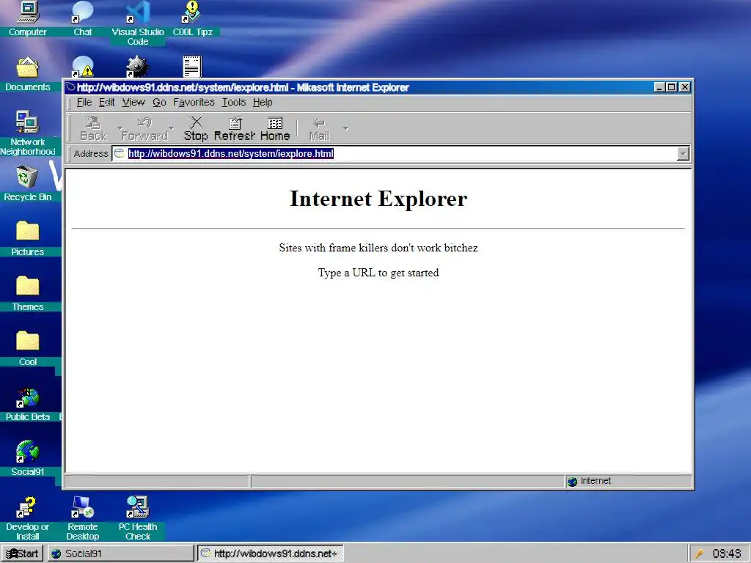Screen dimensions: 751x563
Task: Click the 'Type a URL to get started' text
Action: coord(378,273)
